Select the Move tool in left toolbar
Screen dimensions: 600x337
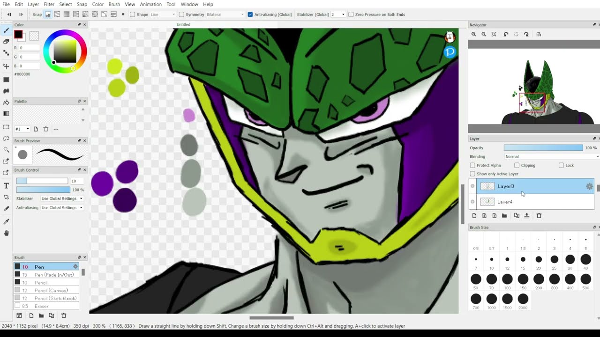click(6, 66)
